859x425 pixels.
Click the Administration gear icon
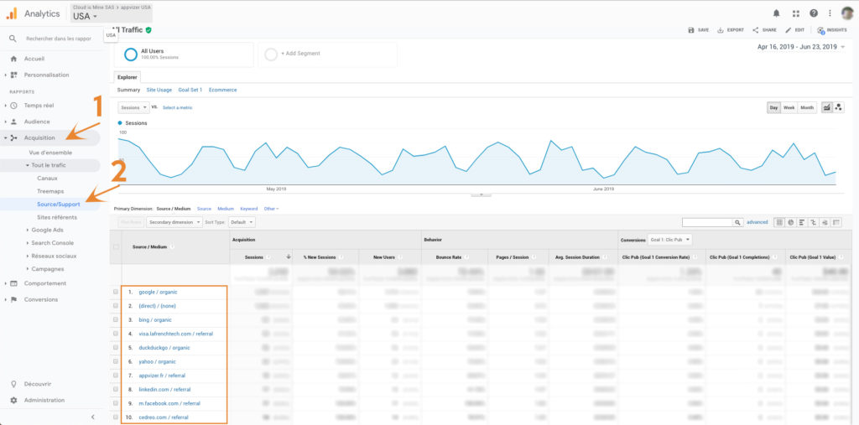tap(13, 401)
